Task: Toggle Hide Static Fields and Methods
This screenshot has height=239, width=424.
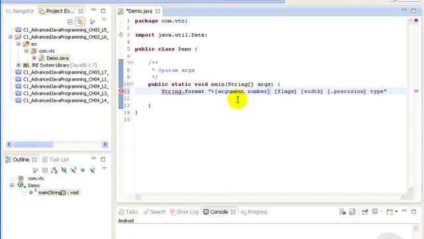Action: 74,170
